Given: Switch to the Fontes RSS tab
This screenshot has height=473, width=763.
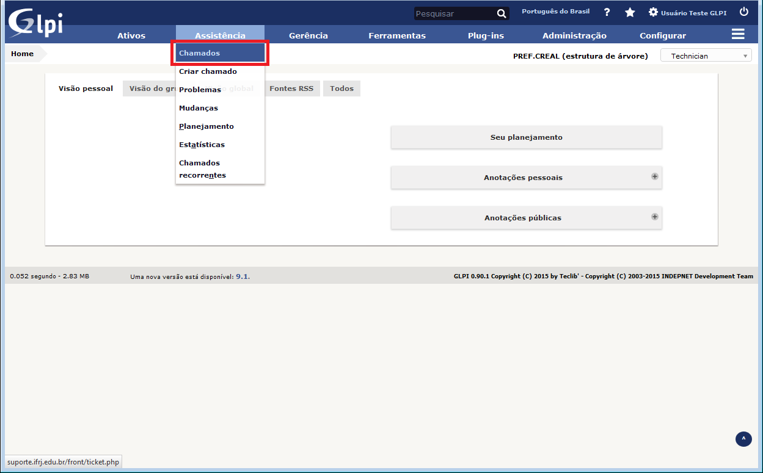Looking at the screenshot, I should (x=291, y=88).
